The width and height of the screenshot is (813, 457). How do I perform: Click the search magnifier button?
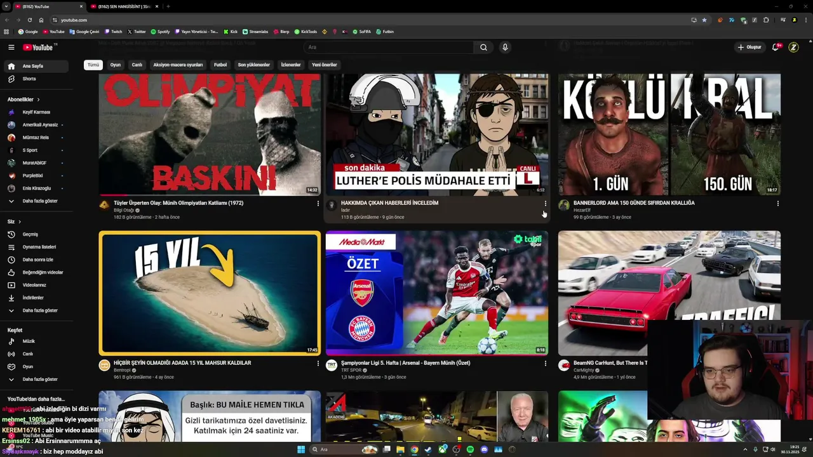[483, 47]
